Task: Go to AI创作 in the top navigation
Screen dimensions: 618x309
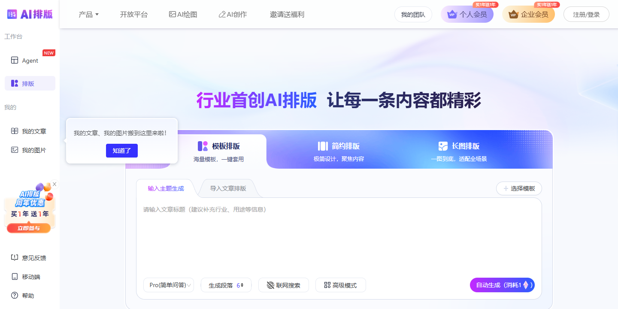Action: (233, 14)
